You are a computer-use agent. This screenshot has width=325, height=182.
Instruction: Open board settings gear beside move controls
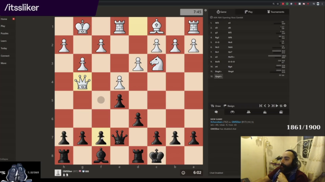[x=285, y=106]
